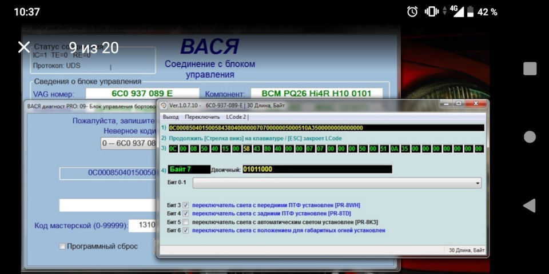Select byte cell 15 in byte row
The image size is (549, 274).
point(226,149)
